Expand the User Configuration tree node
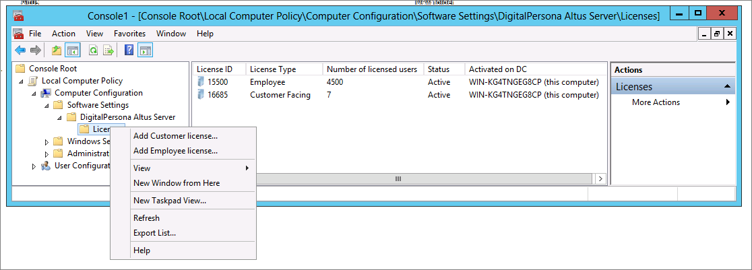The width and height of the screenshot is (752, 270). click(34, 166)
